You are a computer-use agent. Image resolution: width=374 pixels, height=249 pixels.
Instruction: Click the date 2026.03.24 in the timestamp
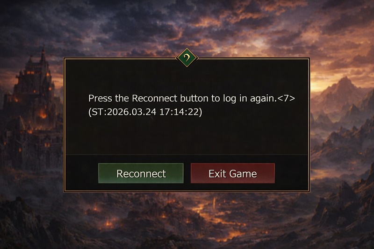pos(132,112)
